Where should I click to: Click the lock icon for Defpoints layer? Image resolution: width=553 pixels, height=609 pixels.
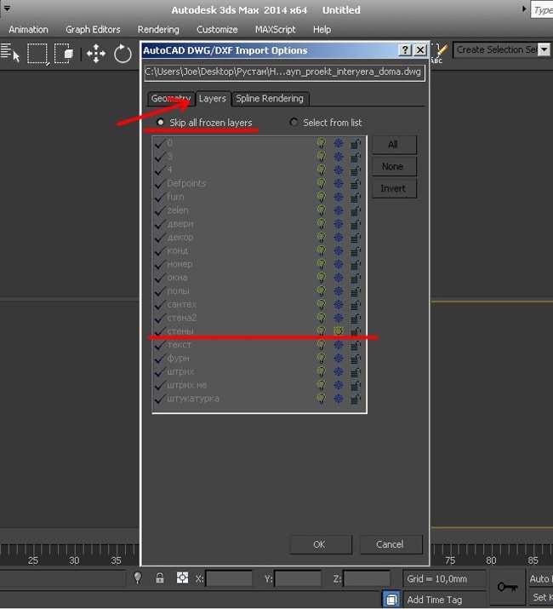click(x=356, y=183)
